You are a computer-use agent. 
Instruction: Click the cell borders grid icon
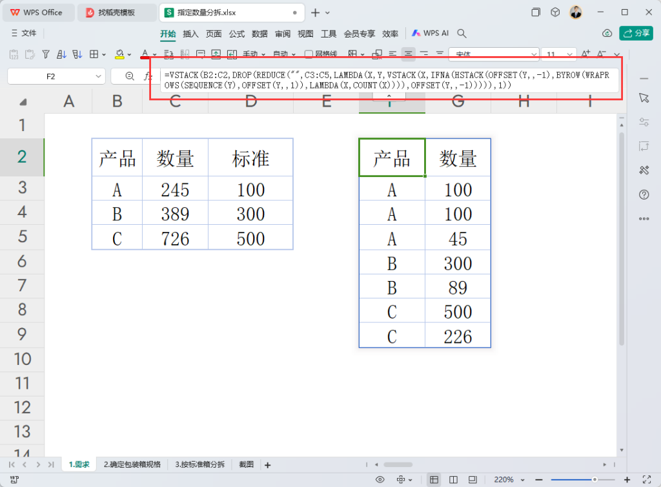pyautogui.click(x=94, y=54)
